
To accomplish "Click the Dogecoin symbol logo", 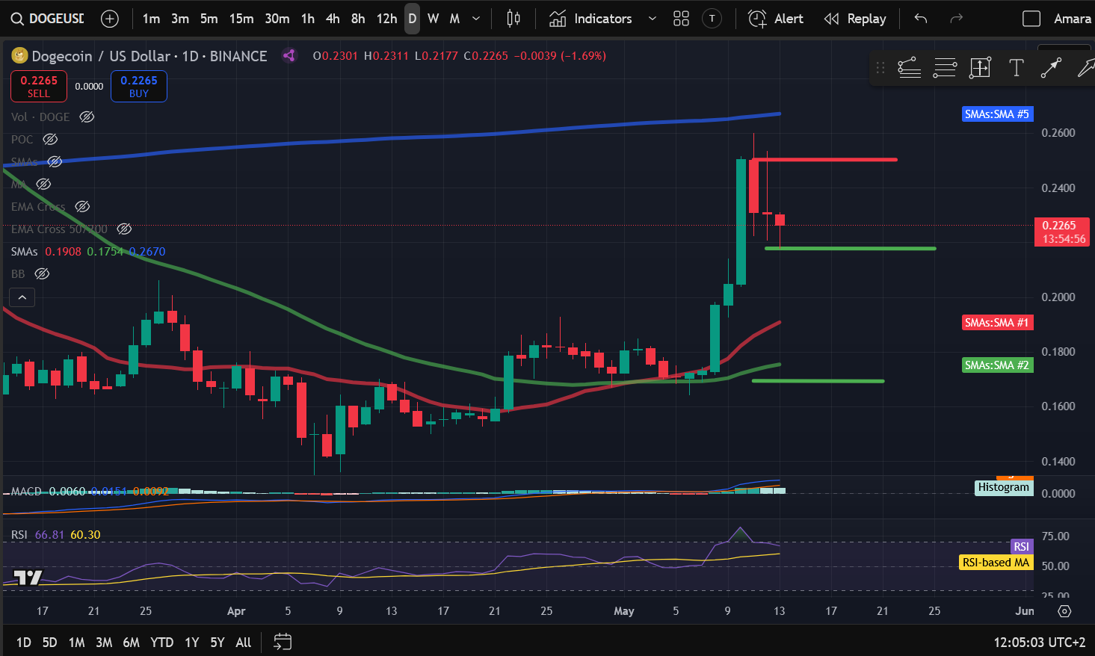I will coord(19,55).
